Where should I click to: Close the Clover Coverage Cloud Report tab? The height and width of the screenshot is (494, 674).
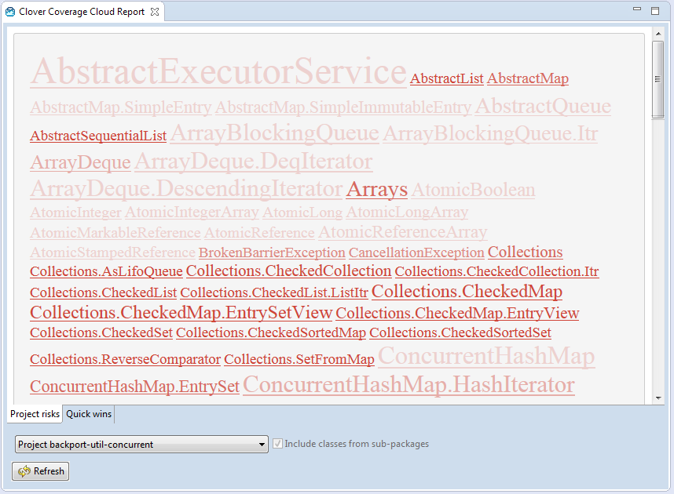click(155, 12)
